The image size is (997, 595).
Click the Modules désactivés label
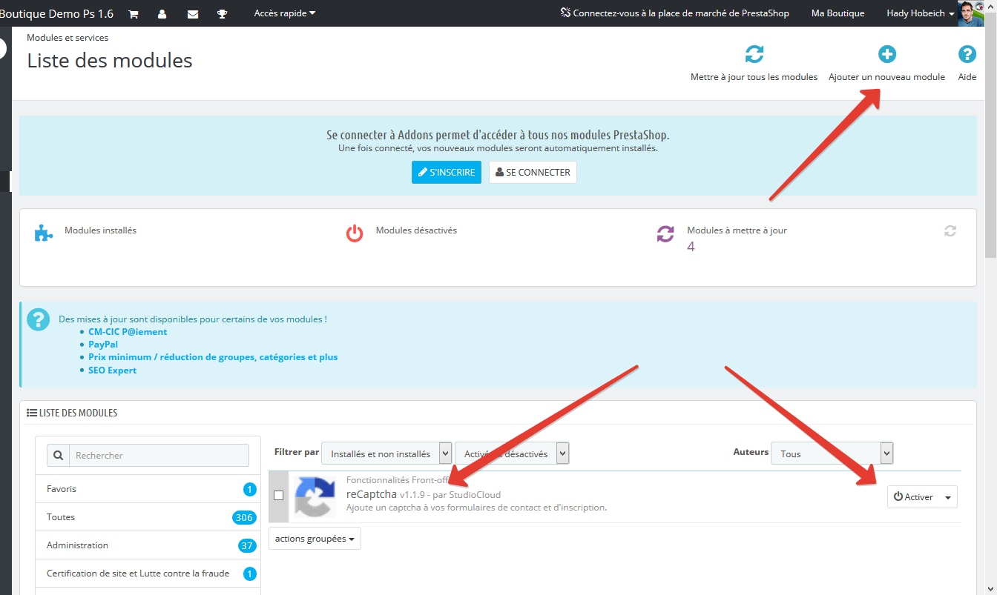coord(416,230)
